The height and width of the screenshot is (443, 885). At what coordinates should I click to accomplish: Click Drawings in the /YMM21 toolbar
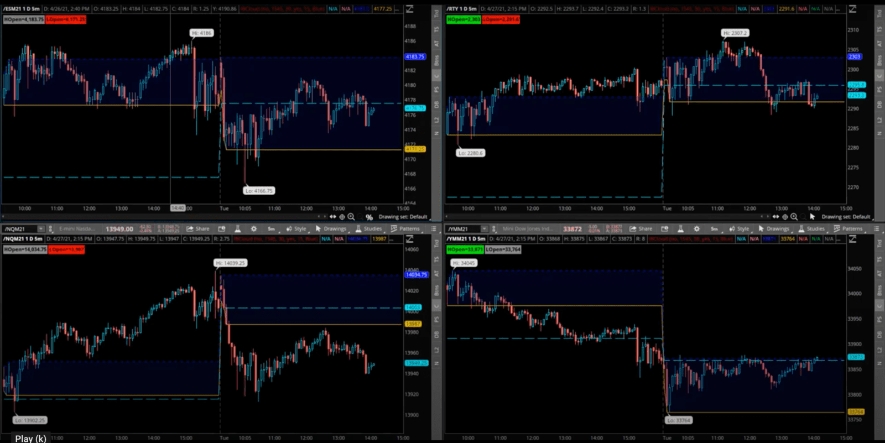[x=774, y=229]
